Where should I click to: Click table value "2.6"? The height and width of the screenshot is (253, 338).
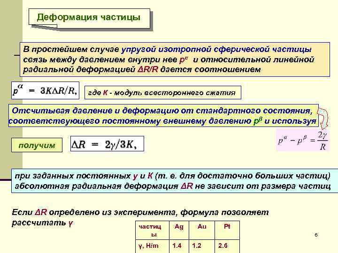(223, 246)
